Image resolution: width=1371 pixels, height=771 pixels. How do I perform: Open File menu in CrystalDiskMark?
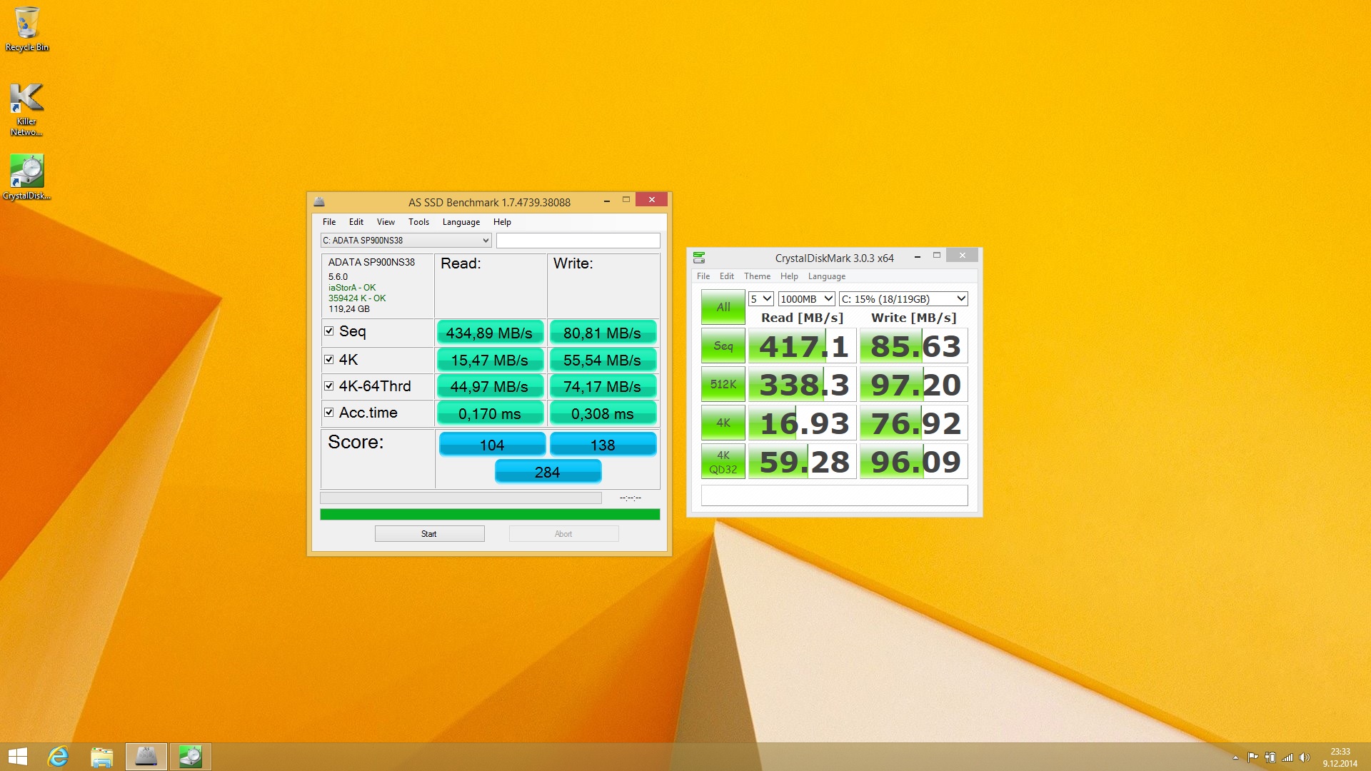coord(703,276)
